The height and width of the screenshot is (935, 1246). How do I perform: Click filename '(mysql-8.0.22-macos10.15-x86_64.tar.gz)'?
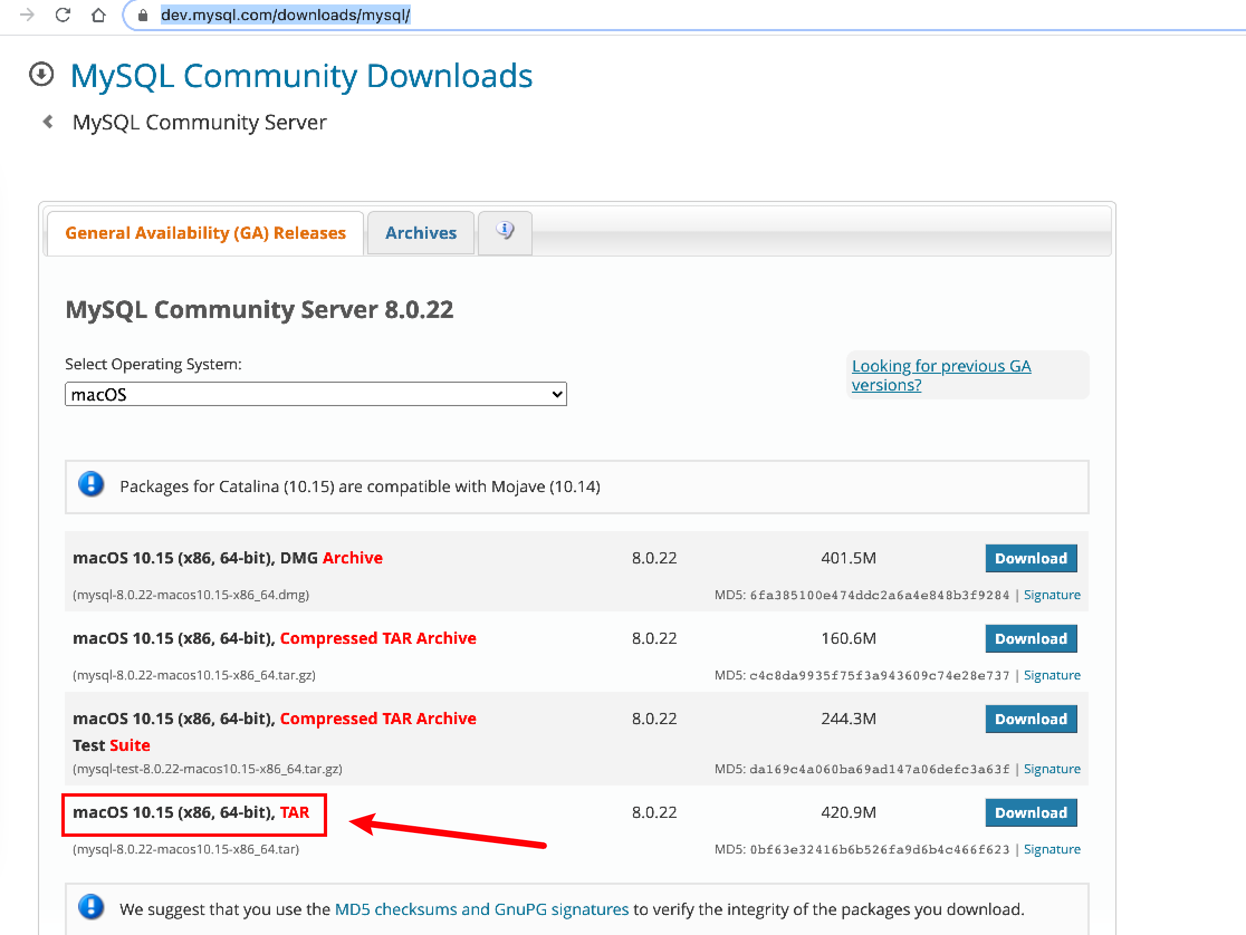[x=194, y=675]
